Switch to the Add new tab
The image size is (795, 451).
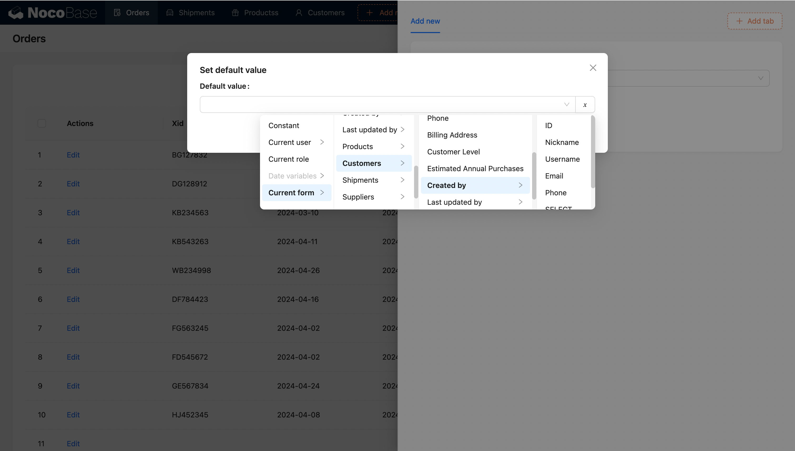425,21
